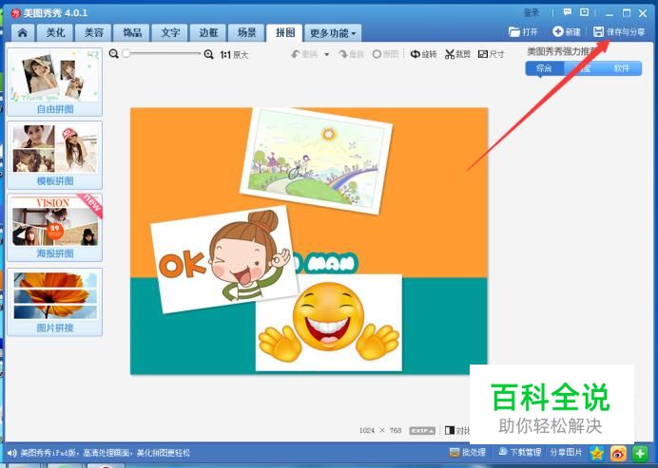Open the 饰品 tab
Image resolution: width=658 pixels, height=468 pixels.
tap(132, 32)
